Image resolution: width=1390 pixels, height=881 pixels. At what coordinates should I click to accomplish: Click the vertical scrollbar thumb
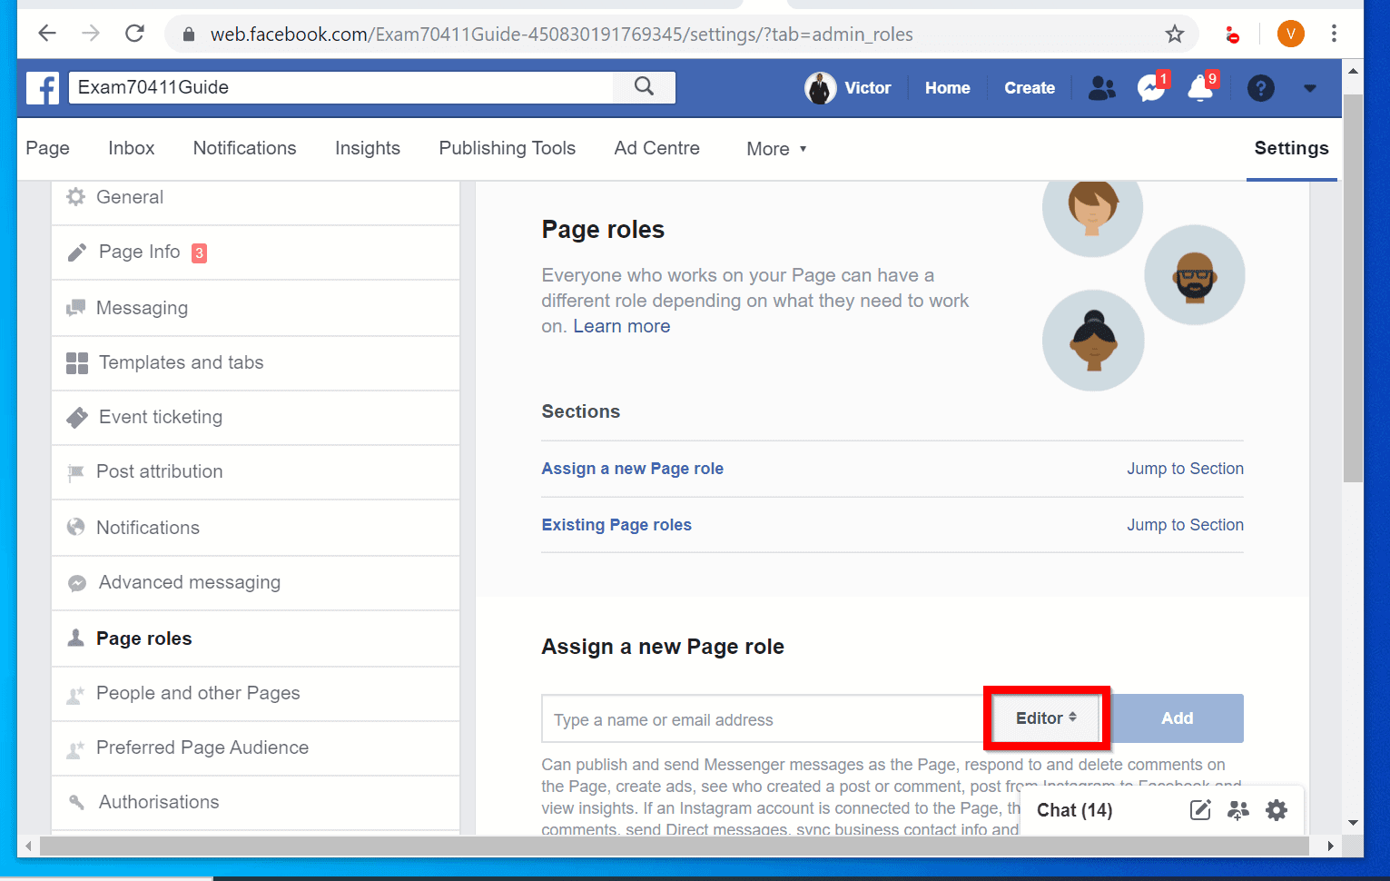point(1353,287)
